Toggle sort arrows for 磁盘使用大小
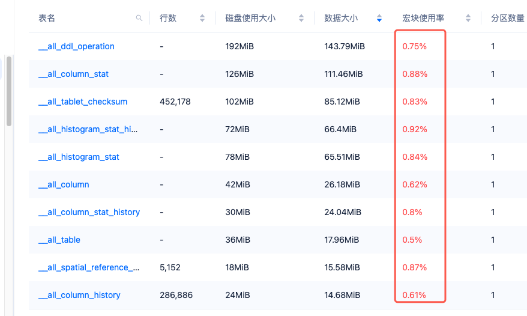Viewport: 527px width, 316px height. (x=301, y=19)
